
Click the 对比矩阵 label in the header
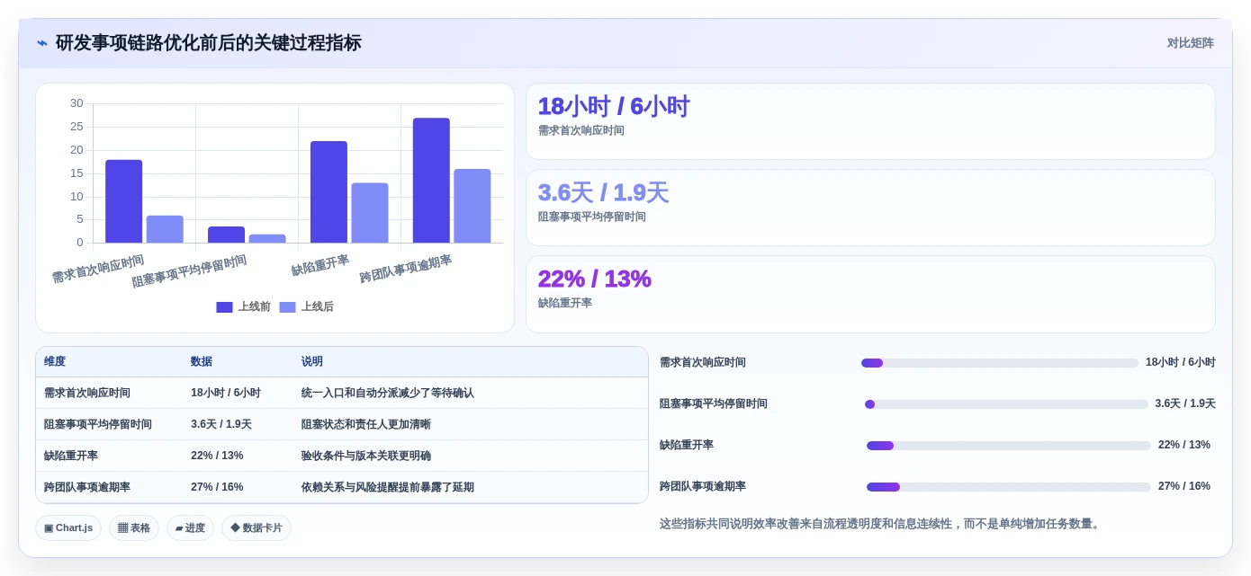(x=1190, y=43)
